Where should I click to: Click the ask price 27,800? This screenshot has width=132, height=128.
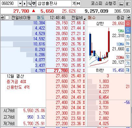62,60
